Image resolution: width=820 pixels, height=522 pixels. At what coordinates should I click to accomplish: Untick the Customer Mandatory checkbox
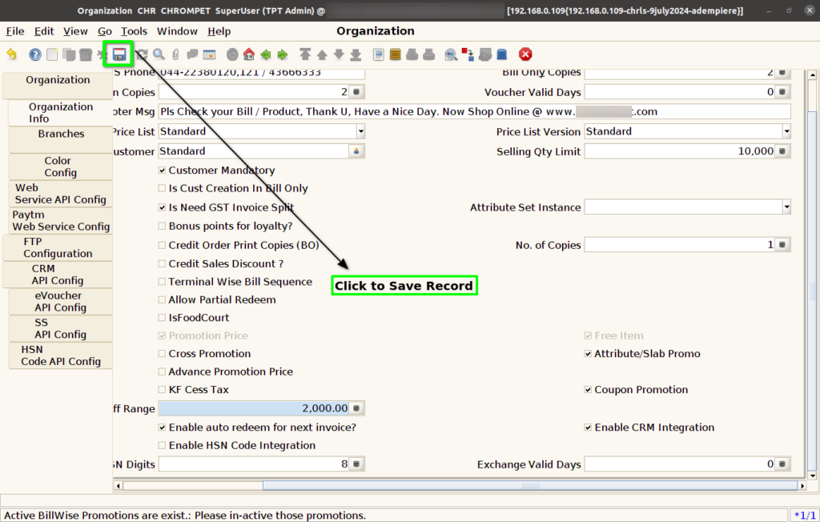162,171
